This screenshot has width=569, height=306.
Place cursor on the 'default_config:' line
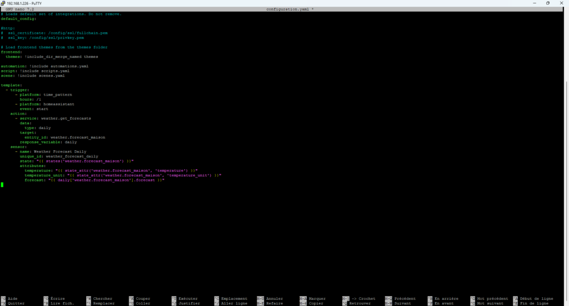[18, 19]
